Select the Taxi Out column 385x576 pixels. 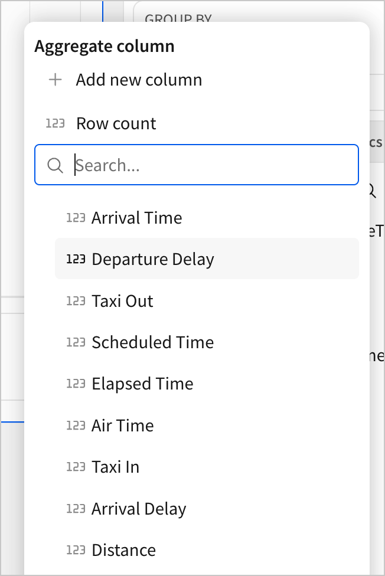click(122, 301)
